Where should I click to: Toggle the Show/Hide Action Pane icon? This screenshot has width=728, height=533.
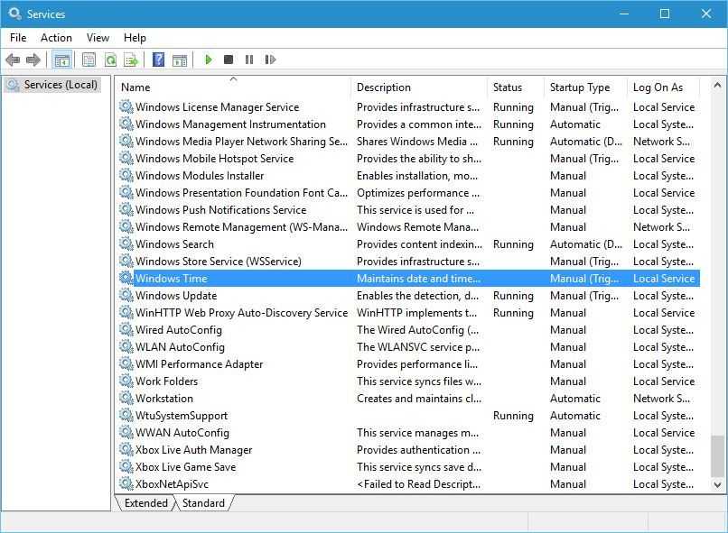180,60
